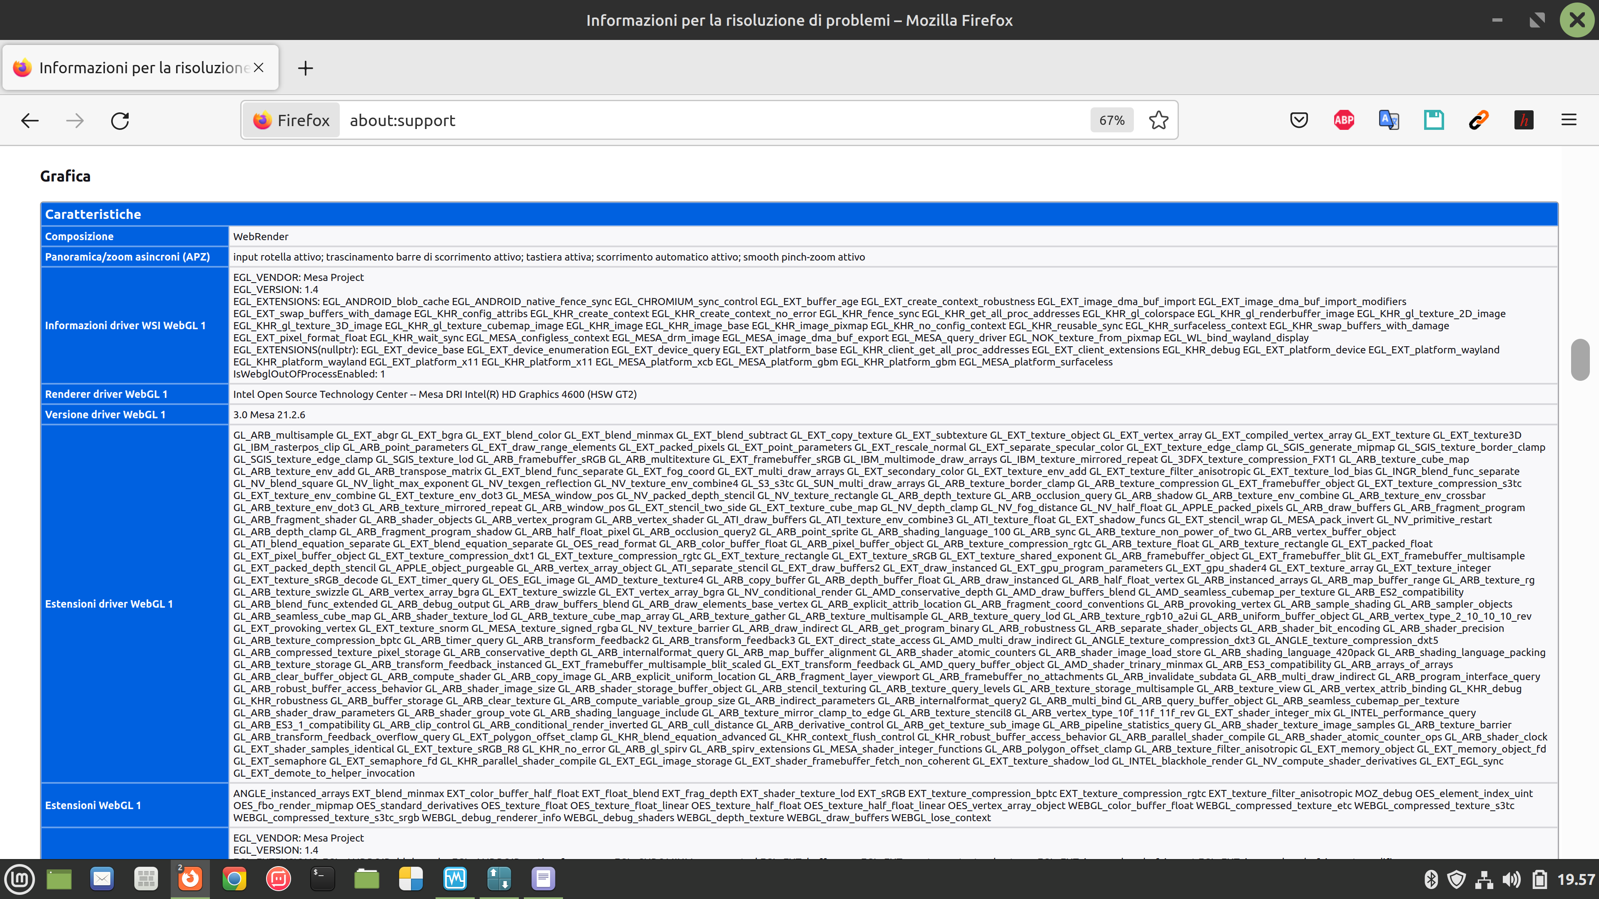Screen dimensions: 1599x899
Task: Open the volume control in system tray
Action: (x=1512, y=879)
